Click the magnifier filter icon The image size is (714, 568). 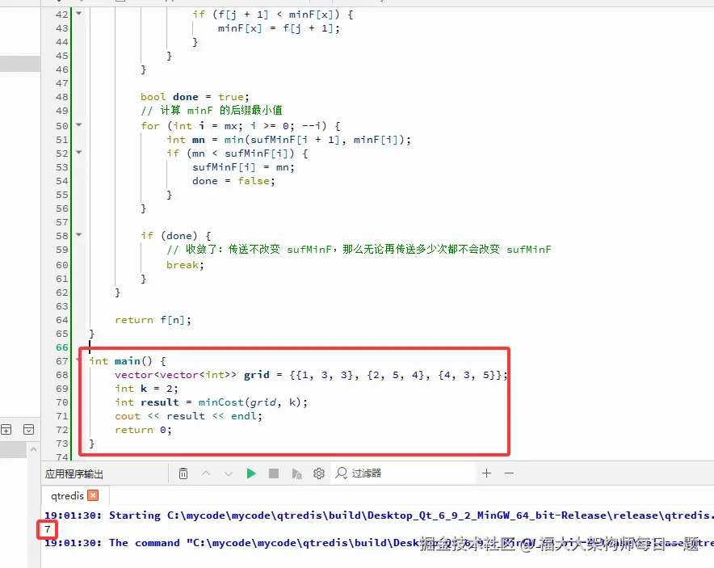click(341, 473)
